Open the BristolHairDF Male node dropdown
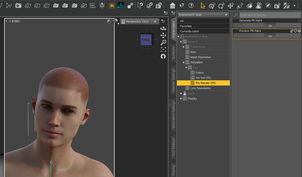The image size is (302, 177). click(203, 15)
